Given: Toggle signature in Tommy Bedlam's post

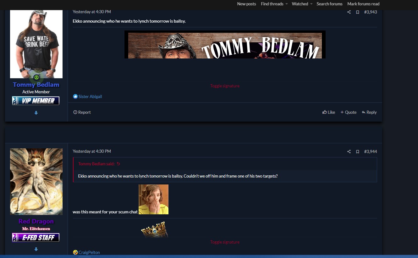Looking at the screenshot, I should (225, 86).
